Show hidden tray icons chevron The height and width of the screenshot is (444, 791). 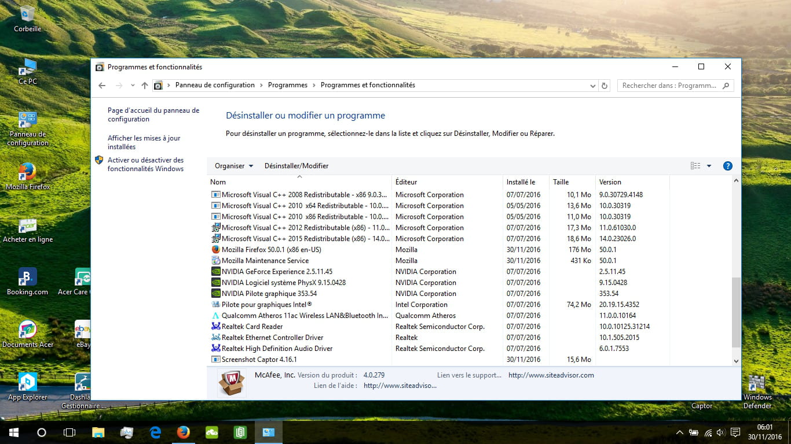click(680, 432)
